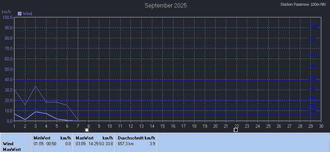330x152 pixels.
Task: Select the 80.0 y-axis value
Action: 8,38
